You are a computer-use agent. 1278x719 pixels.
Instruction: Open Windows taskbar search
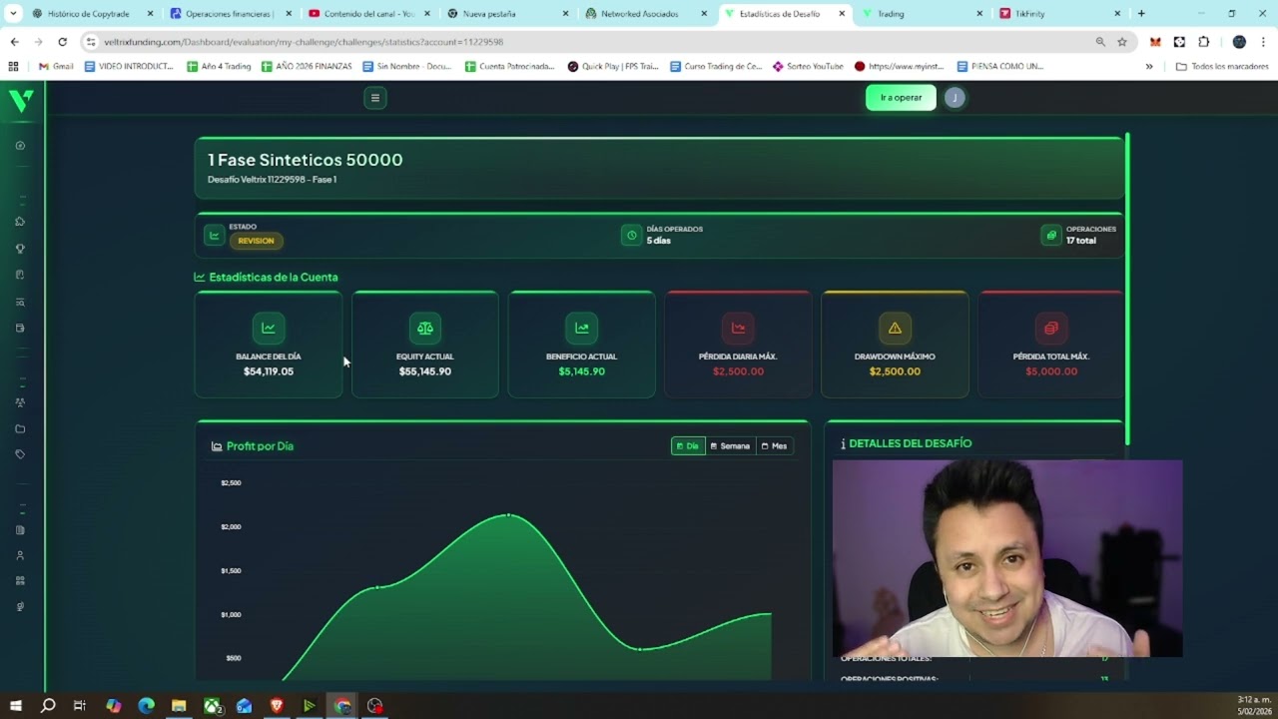(48, 706)
